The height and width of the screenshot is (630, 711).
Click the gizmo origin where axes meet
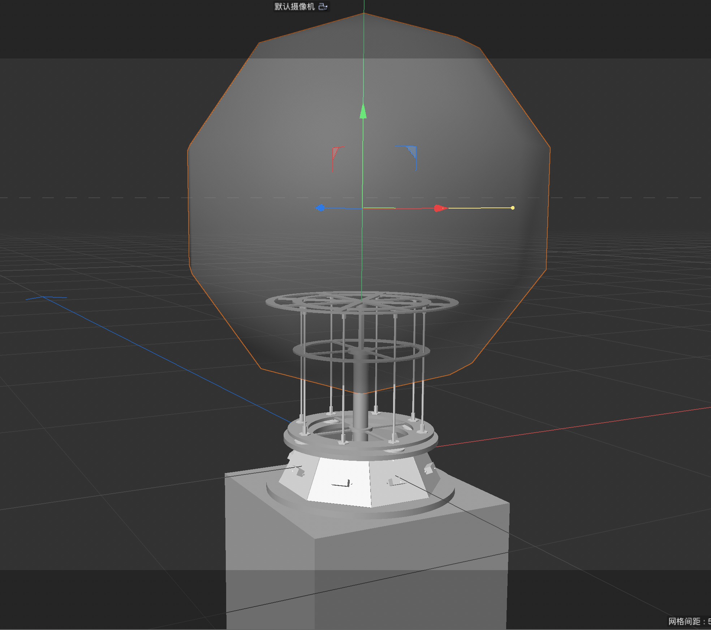(x=363, y=208)
